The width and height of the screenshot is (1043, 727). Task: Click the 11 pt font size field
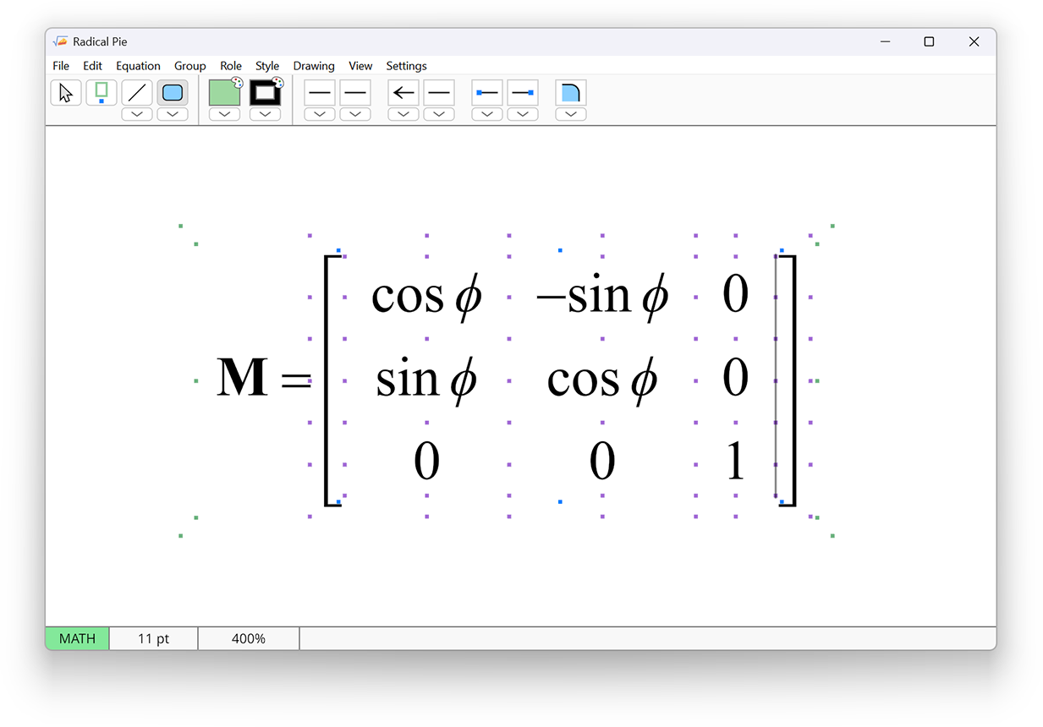click(x=153, y=638)
